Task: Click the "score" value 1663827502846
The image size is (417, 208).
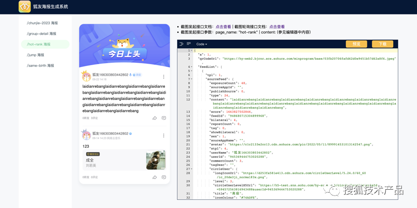Action: click(238, 111)
